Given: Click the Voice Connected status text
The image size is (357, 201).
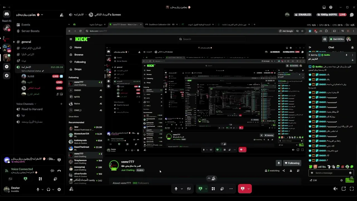Looking at the screenshot, I should 22,169.
